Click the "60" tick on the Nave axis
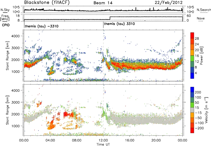211x146 pixels. tap(189, 16)
